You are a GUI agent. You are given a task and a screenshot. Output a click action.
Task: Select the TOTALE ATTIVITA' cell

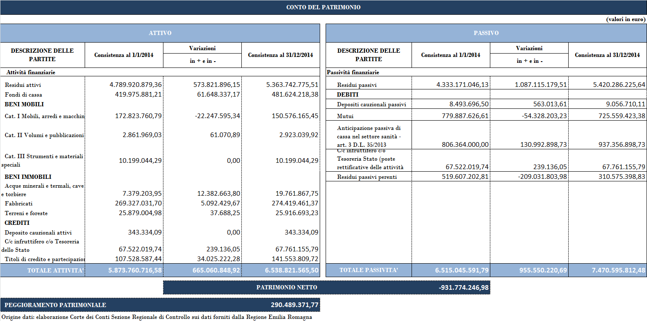43,270
